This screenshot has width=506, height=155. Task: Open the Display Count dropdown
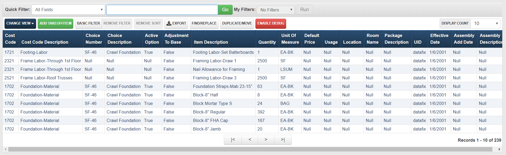pyautogui.click(x=485, y=23)
